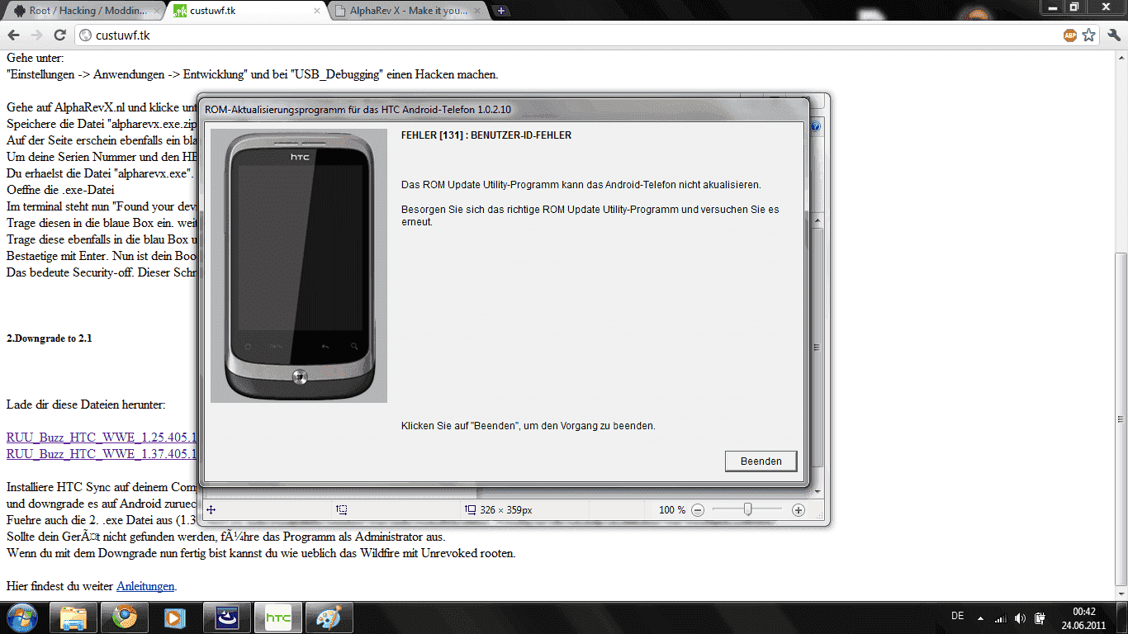1128x634 pixels.
Task: Click the HTC phone image in the dialog
Action: (x=299, y=266)
